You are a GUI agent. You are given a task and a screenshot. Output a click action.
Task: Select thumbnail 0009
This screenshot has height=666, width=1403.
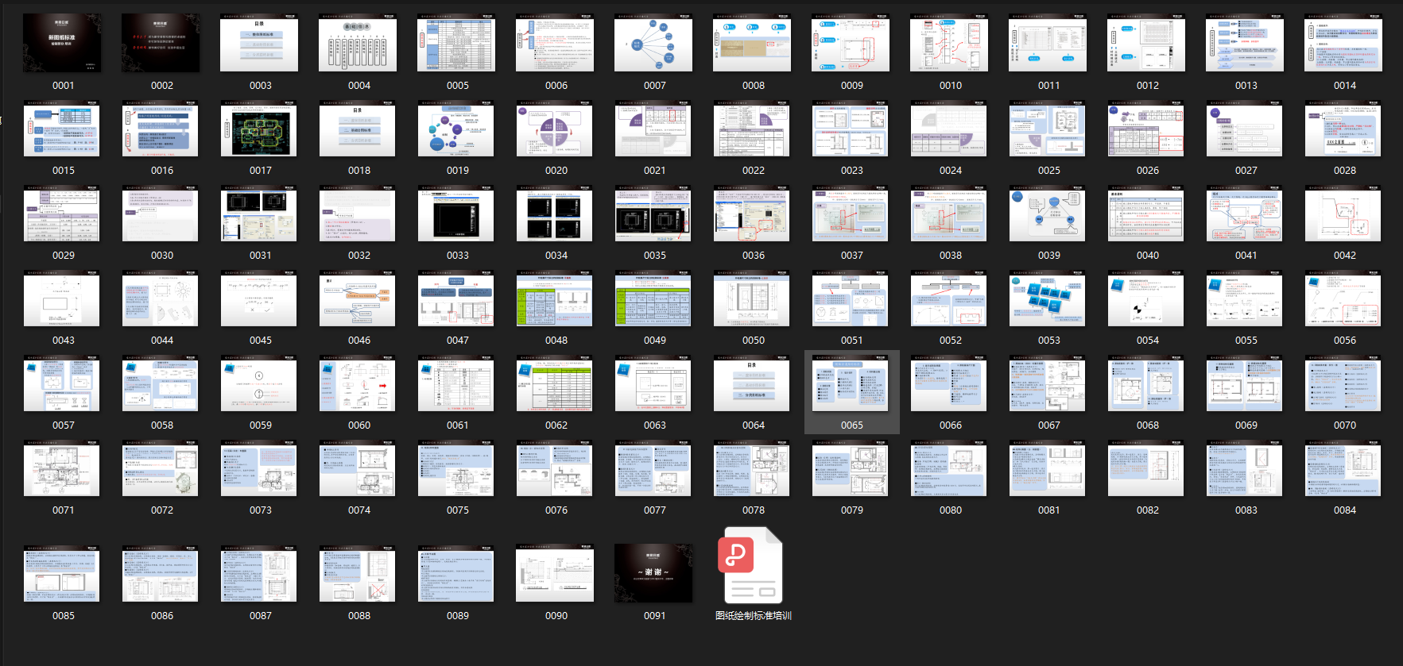point(851,44)
